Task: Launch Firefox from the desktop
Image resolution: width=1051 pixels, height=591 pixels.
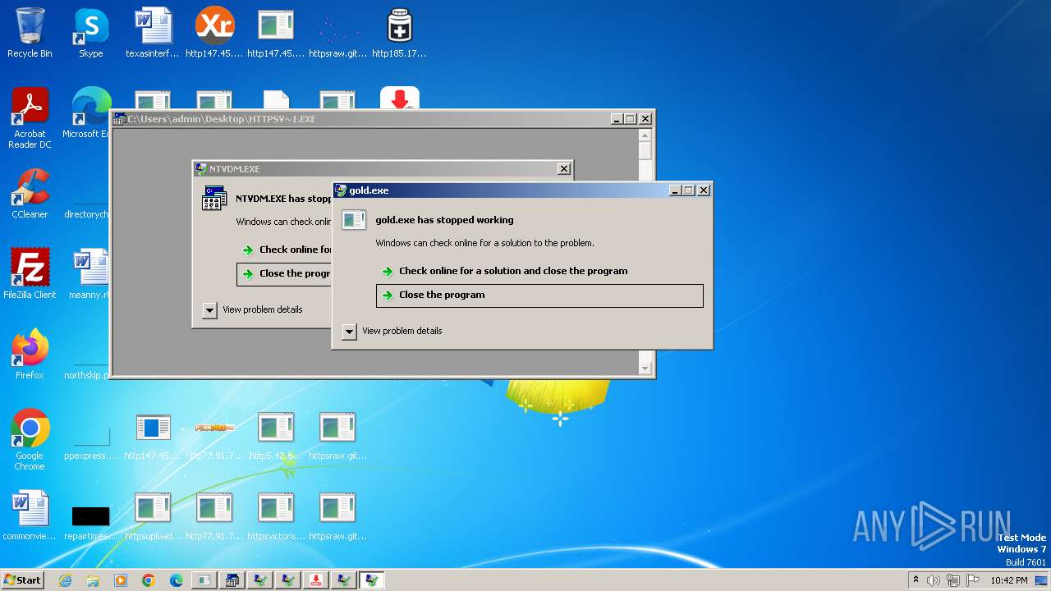Action: pyautogui.click(x=30, y=355)
